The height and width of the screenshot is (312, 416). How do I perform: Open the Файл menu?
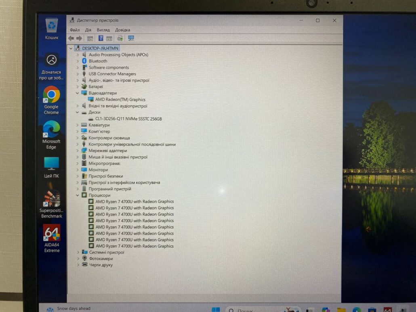pos(74,30)
